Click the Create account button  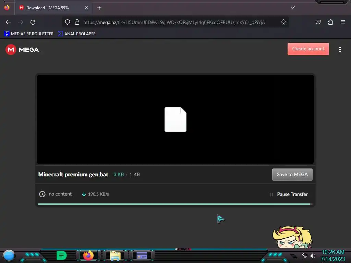click(x=308, y=49)
